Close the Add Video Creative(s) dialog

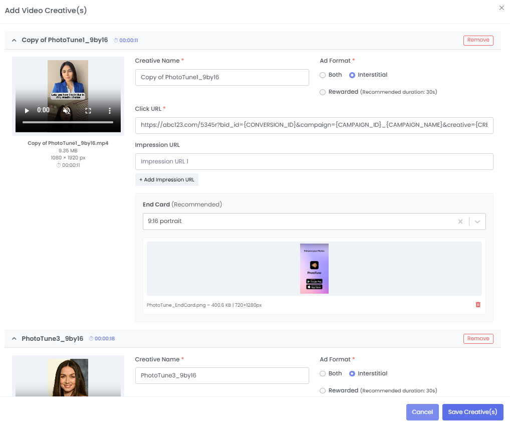(x=501, y=8)
